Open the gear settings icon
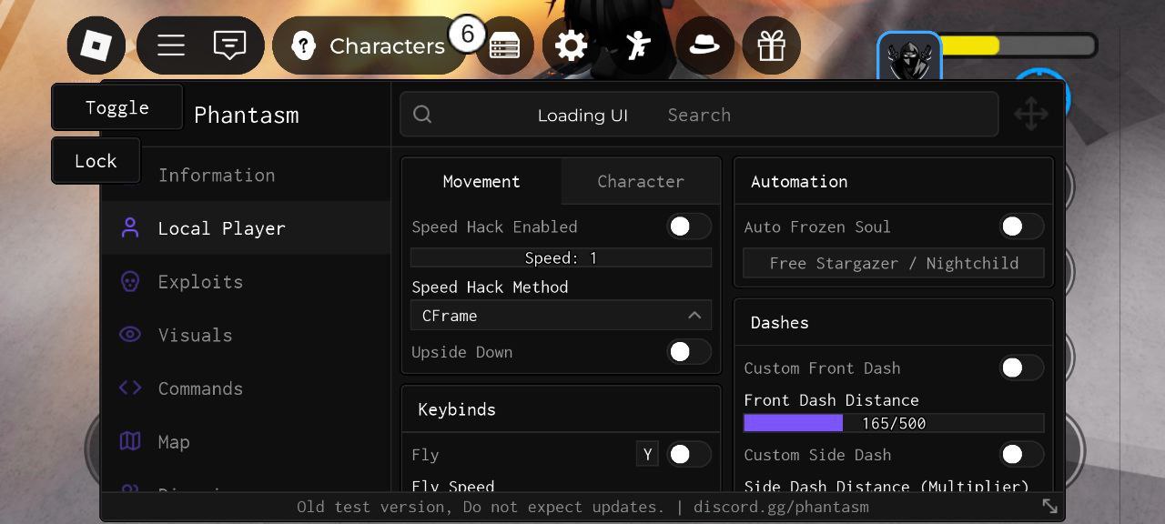 (x=572, y=45)
